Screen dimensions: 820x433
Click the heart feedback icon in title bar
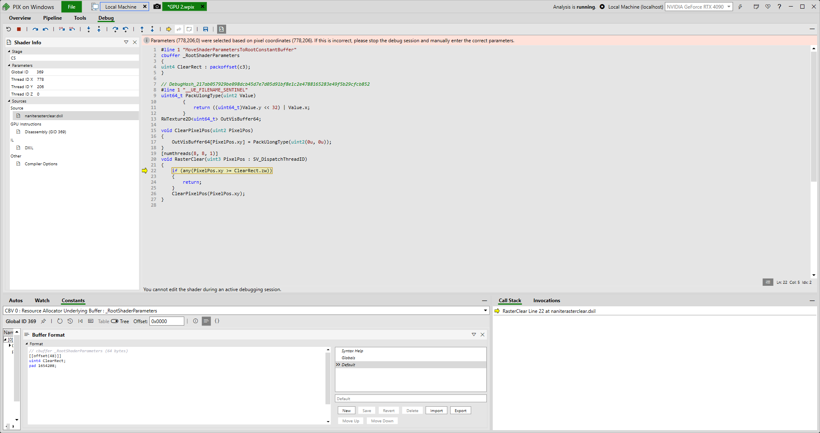(768, 7)
